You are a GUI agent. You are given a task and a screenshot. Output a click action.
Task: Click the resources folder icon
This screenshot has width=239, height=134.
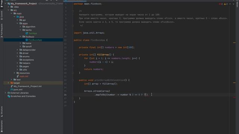pos(18,73)
